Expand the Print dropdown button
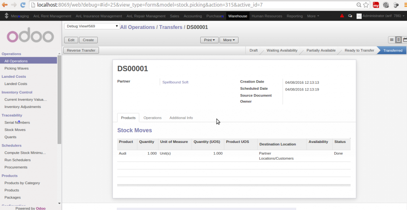Image resolution: width=407 pixels, height=210 pixels. 209,40
